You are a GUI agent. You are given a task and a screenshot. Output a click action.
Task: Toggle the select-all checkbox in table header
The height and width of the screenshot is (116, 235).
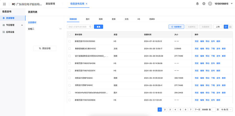69,34
